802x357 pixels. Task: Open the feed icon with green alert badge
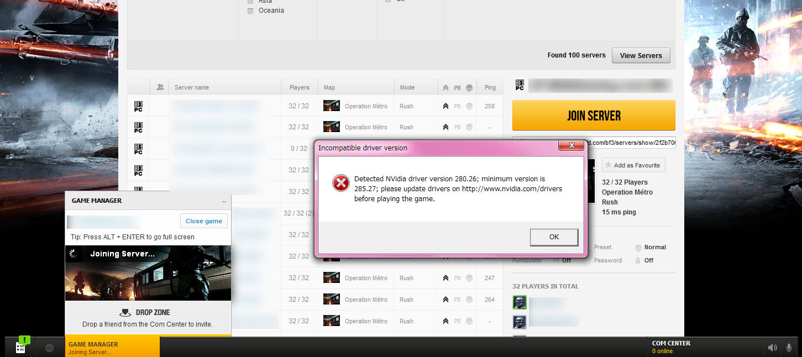coord(22,346)
